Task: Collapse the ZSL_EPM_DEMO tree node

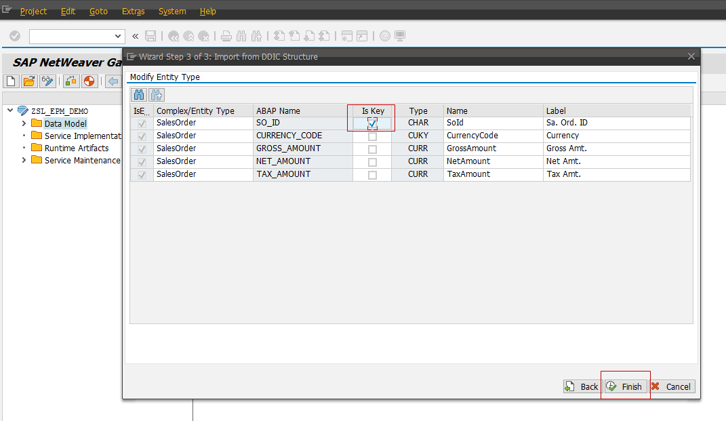Action: [x=9, y=111]
